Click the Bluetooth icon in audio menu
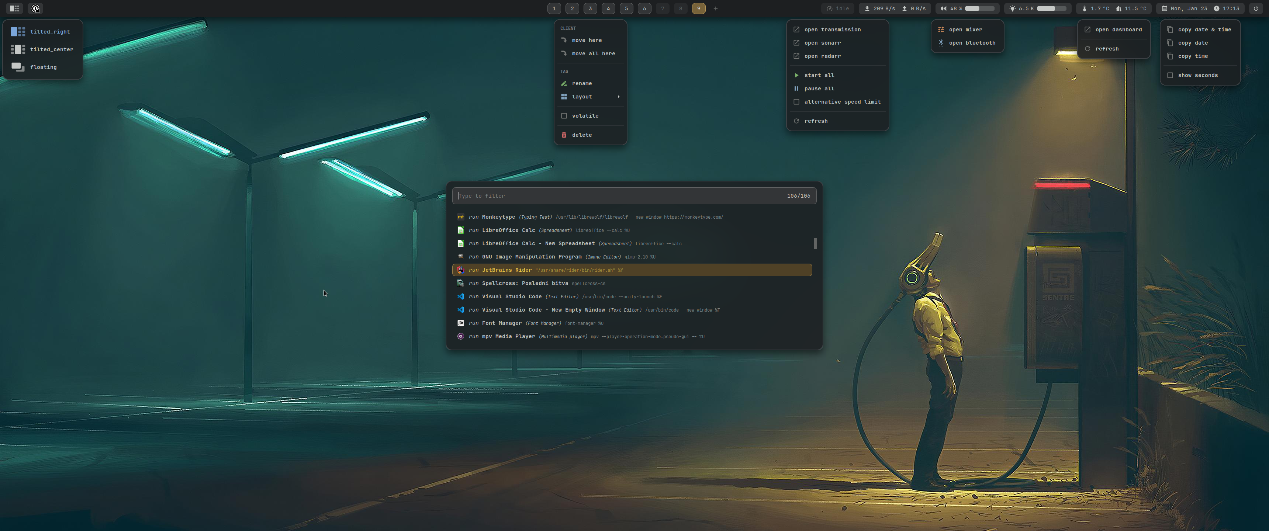1269x531 pixels. tap(941, 43)
